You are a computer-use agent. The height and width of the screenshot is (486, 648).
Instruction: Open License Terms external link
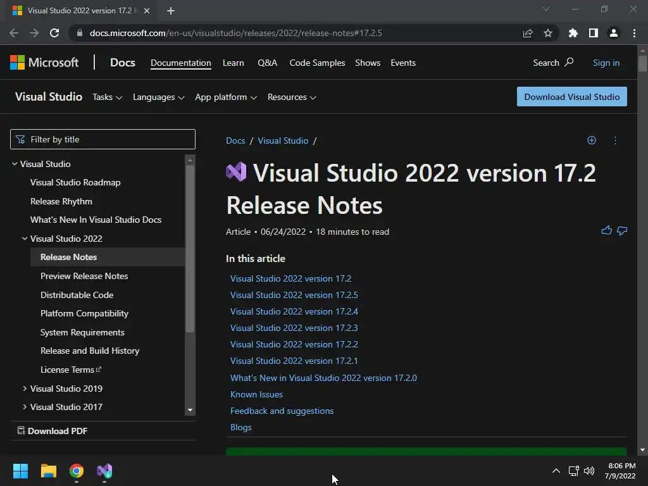point(71,370)
